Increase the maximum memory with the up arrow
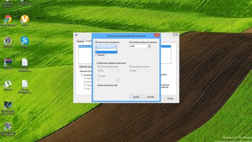 (x=149, y=45)
